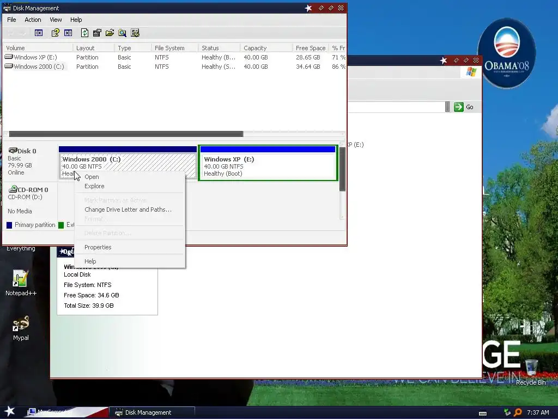Open the Mypal desktop shortcut
Image resolution: width=558 pixels, height=419 pixels.
click(21, 328)
